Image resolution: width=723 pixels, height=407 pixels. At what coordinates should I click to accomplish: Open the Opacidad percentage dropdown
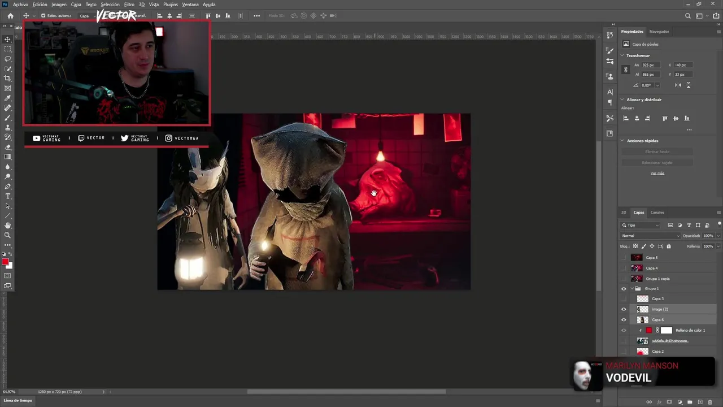point(717,236)
